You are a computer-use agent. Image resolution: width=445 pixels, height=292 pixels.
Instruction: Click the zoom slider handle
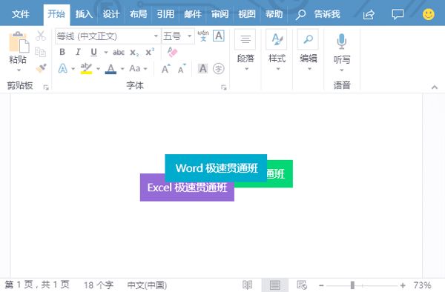click(352, 285)
